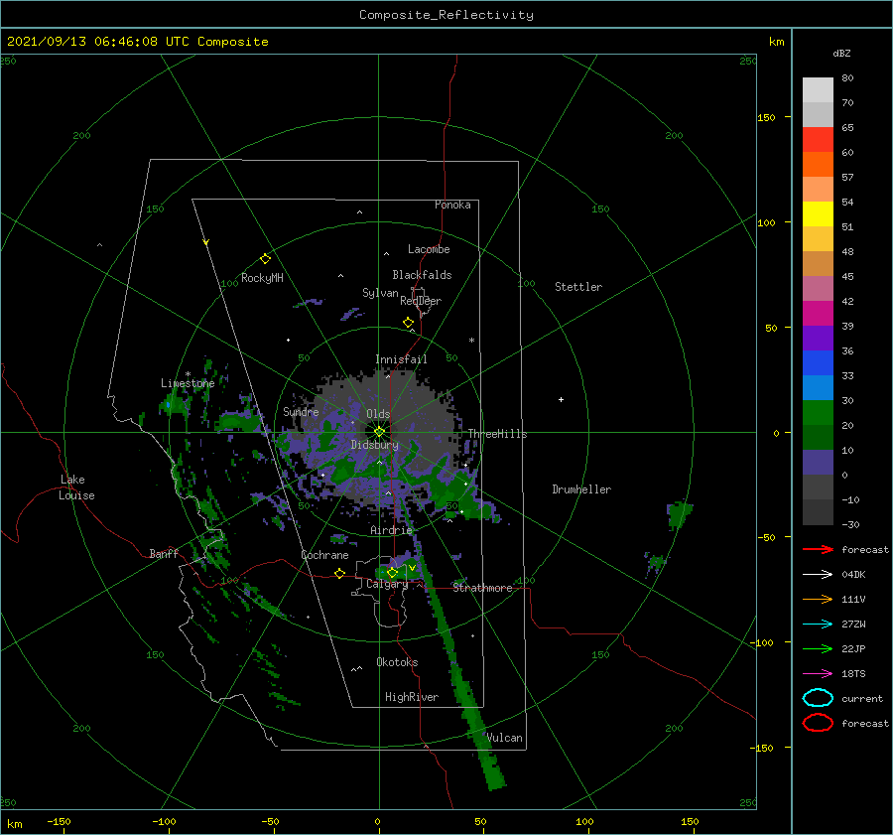Click the yellow diamond marker near RockyMH
This screenshot has width=893, height=835.
265,259
